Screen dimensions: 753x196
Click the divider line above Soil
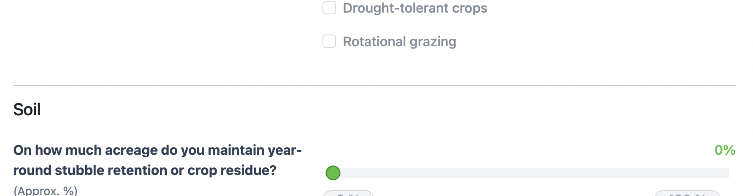pos(374,85)
